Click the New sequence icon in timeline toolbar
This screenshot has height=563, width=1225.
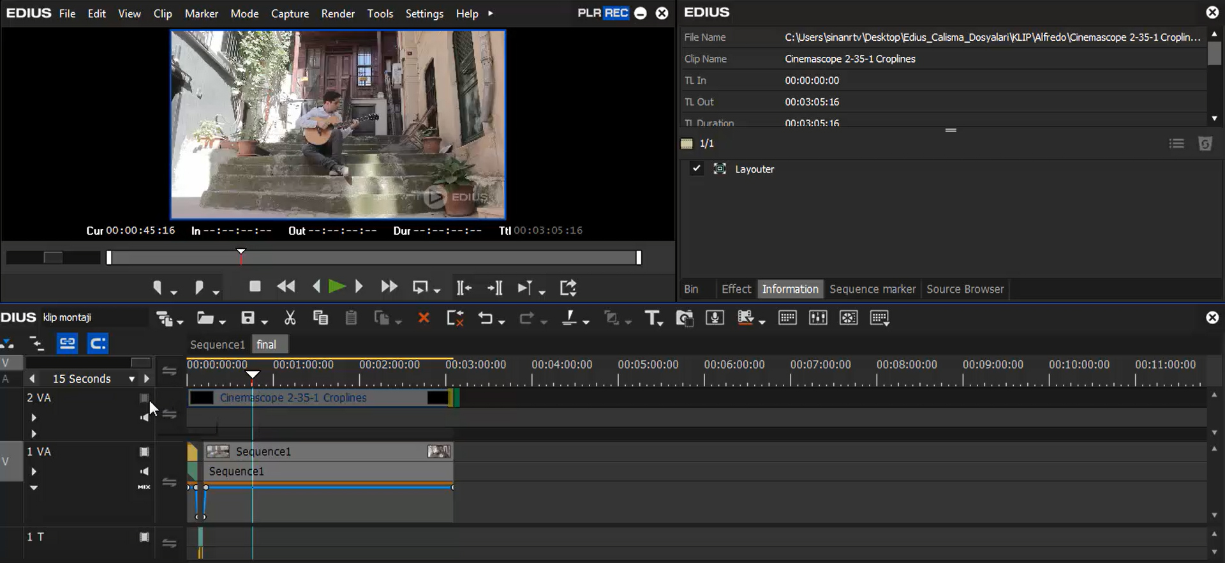[x=165, y=318]
